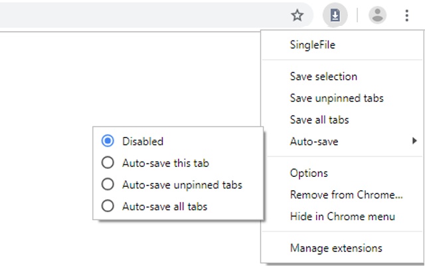
Task: Select the Disabled radio button
Action: coord(108,141)
